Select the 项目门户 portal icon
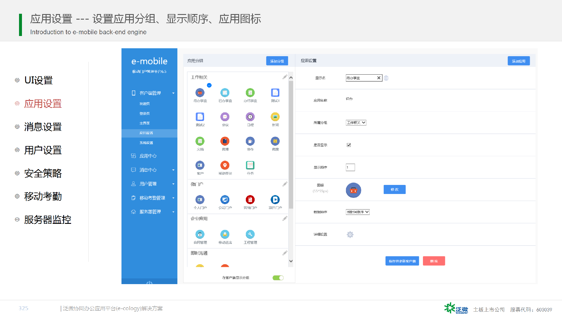 275,200
